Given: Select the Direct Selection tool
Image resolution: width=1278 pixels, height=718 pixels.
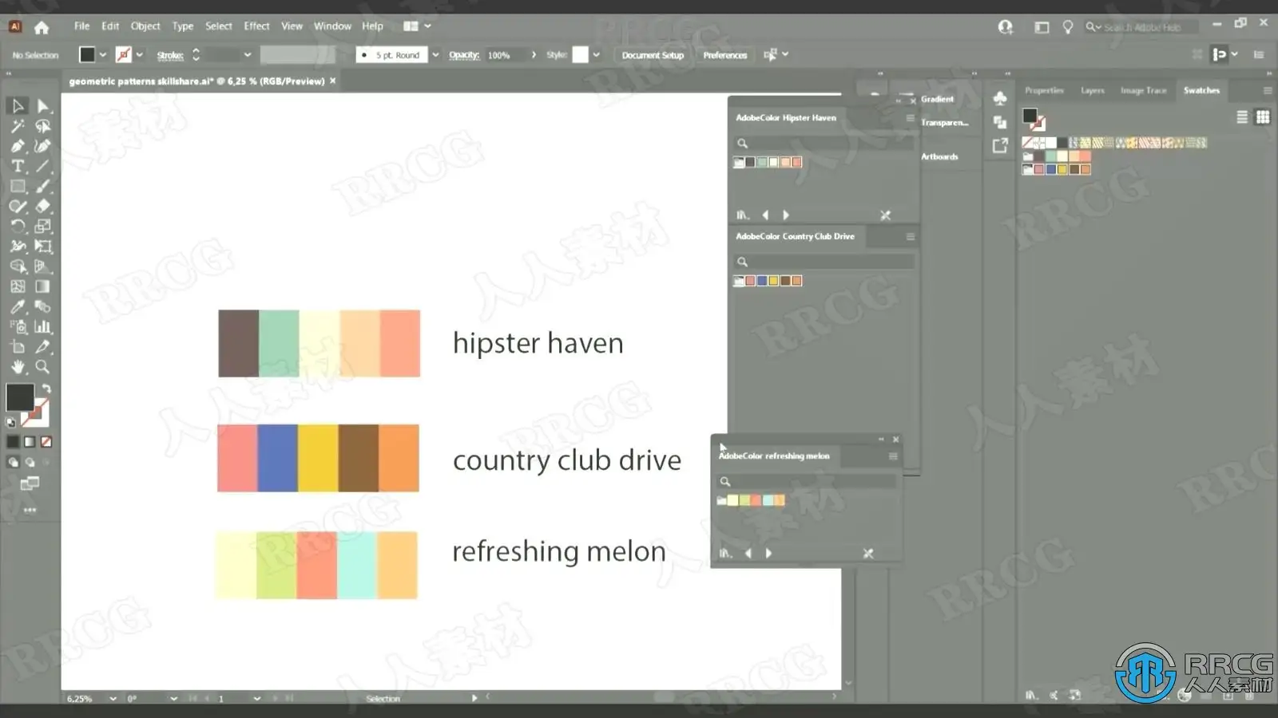Looking at the screenshot, I should click(x=43, y=106).
